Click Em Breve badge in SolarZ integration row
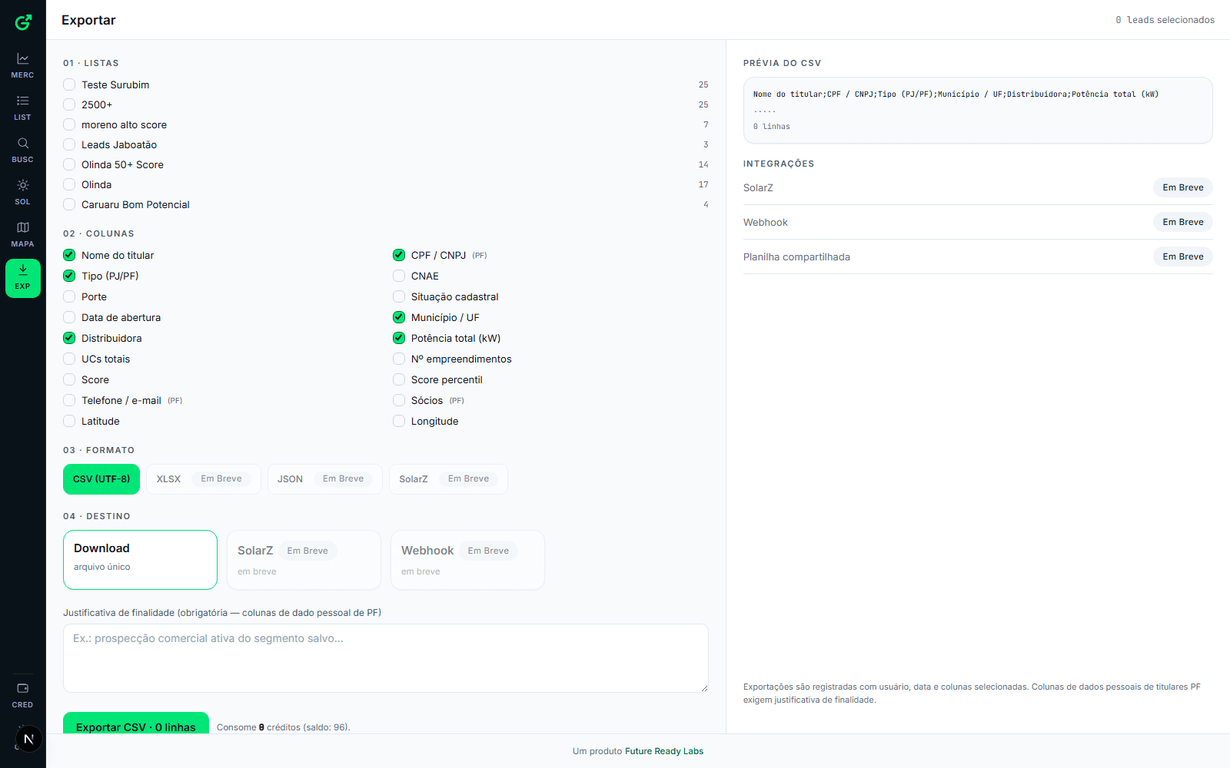This screenshot has height=768, width=1230. 1183,187
